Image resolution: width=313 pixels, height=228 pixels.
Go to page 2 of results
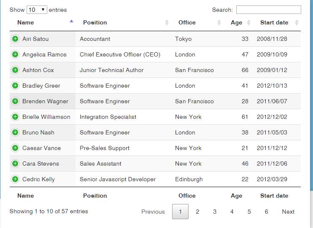click(x=197, y=212)
